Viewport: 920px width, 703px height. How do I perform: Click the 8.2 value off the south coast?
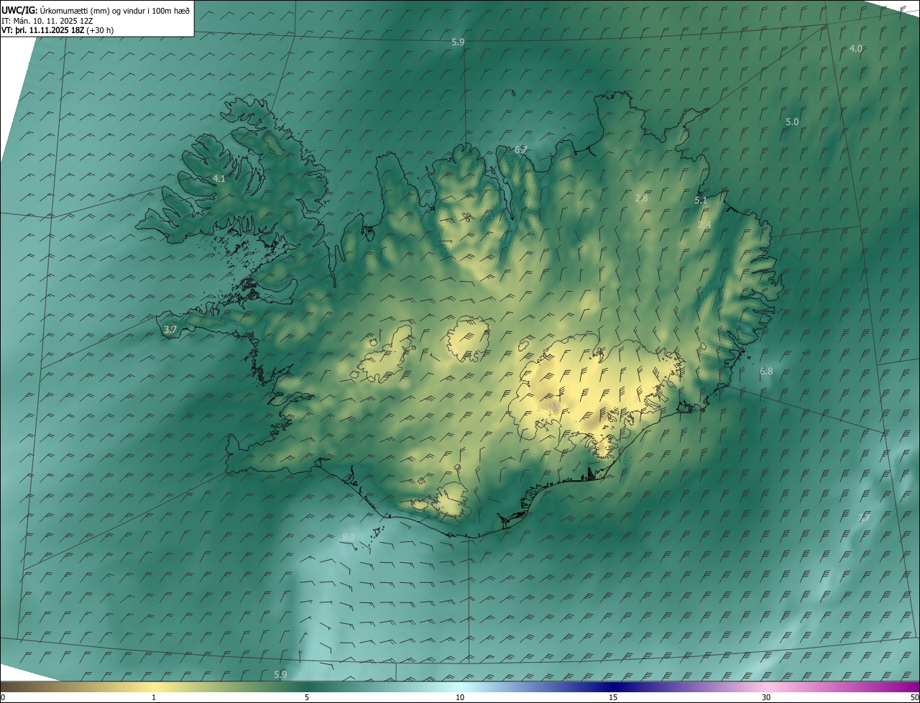click(x=349, y=538)
